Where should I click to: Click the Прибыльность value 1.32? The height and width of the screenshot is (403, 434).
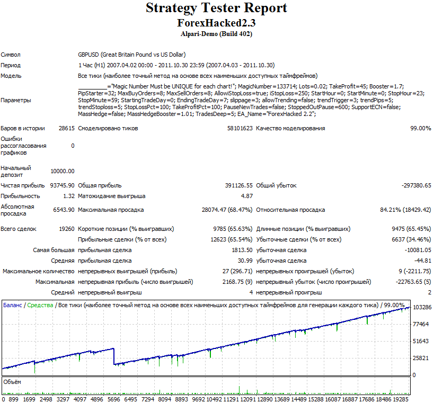(x=69, y=196)
